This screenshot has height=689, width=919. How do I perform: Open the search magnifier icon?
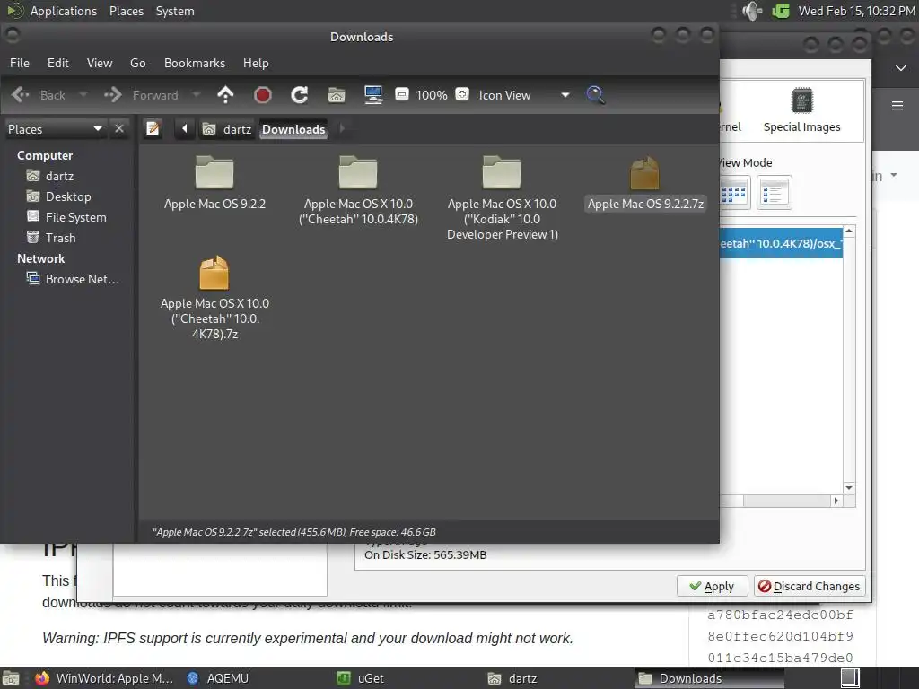(595, 95)
